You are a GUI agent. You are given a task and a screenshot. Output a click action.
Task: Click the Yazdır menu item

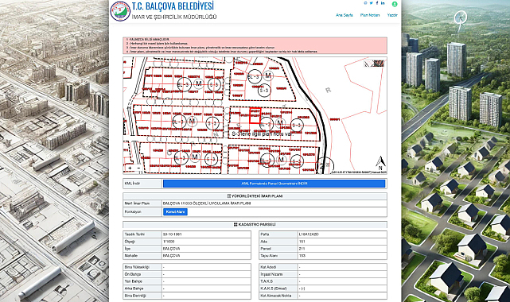(392, 15)
